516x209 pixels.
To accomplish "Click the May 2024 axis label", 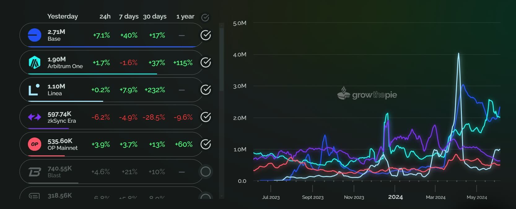I will [477, 197].
